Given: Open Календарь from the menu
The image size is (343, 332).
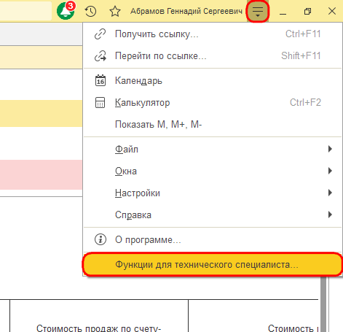Looking at the screenshot, I should click(x=213, y=81).
